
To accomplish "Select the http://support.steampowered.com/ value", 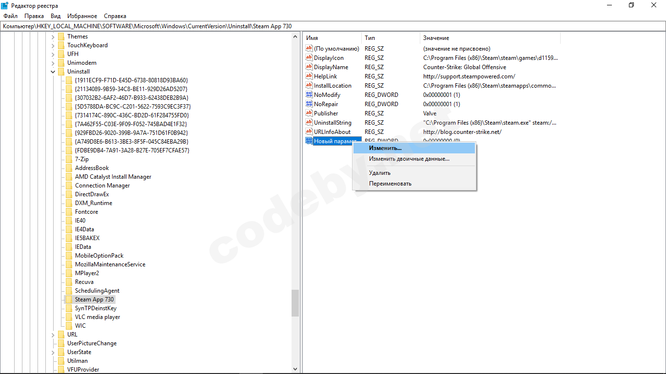I will coord(469,76).
